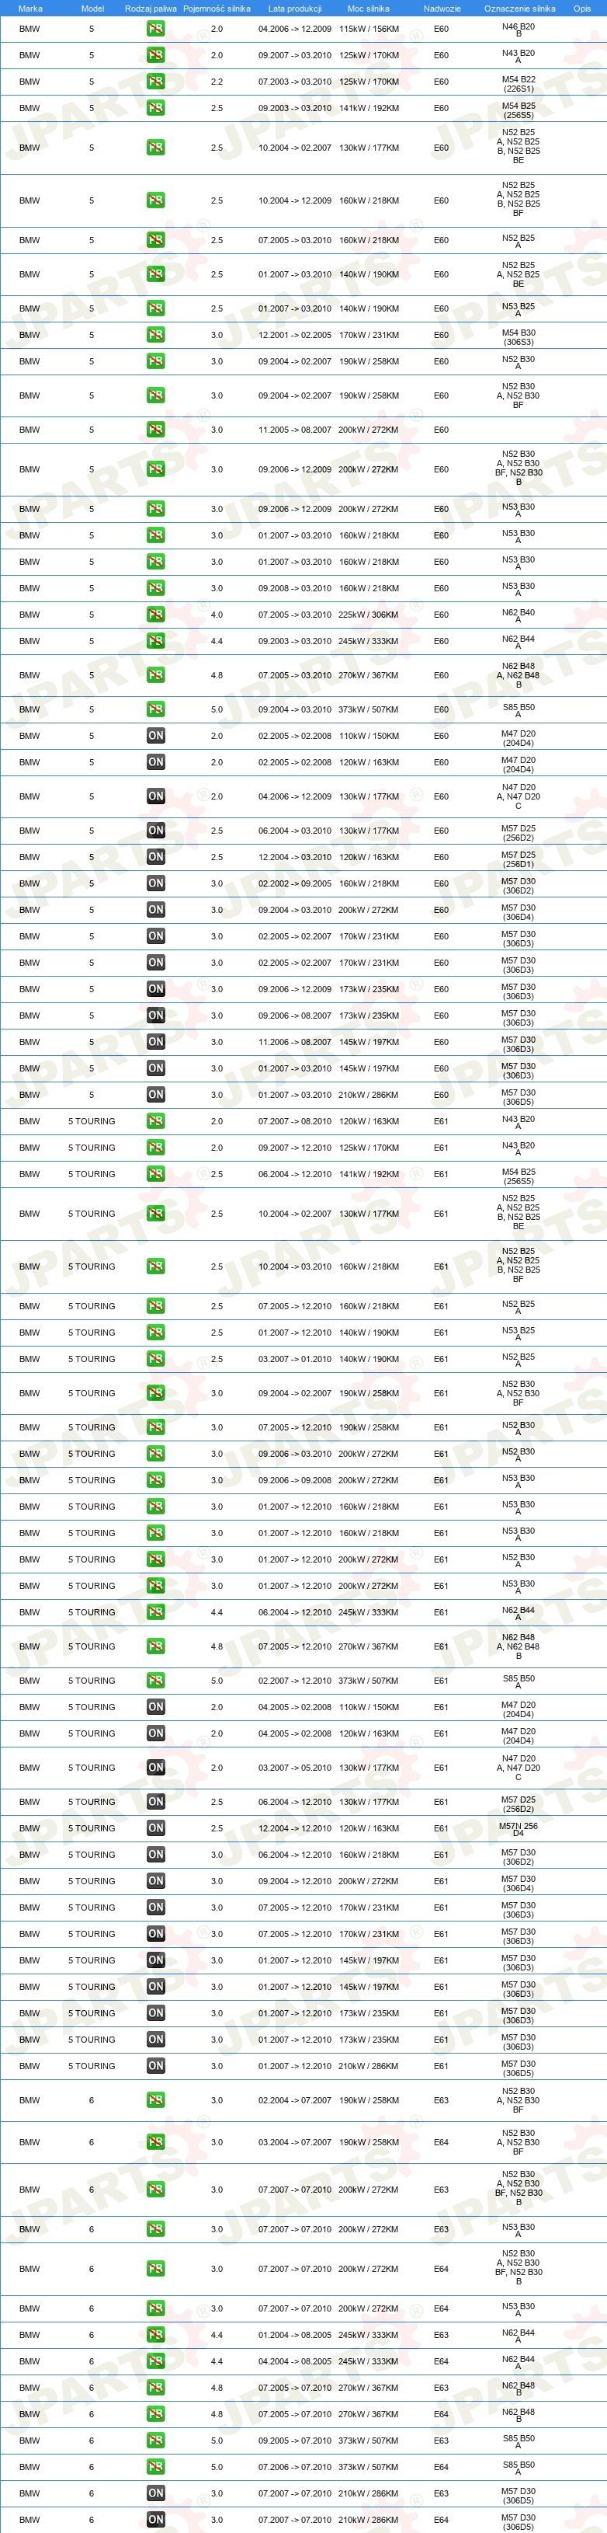Click petrol icon in 6 series E63 02.2004 row

pyautogui.click(x=155, y=2100)
